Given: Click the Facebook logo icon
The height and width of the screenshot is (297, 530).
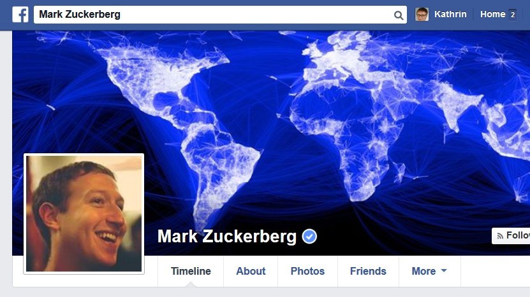Looking at the screenshot, I should (x=20, y=15).
